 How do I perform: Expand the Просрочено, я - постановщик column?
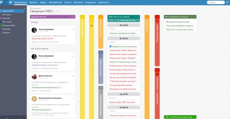coord(157,70)
